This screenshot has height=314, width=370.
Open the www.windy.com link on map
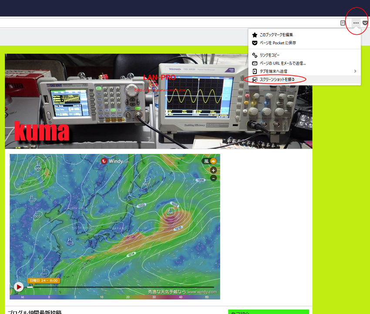(202, 292)
